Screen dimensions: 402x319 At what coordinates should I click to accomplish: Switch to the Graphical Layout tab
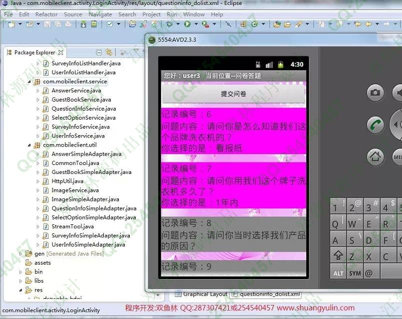(x=201, y=294)
